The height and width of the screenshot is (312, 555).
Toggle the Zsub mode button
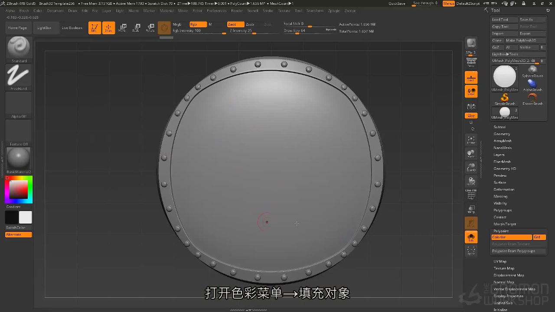(x=250, y=24)
